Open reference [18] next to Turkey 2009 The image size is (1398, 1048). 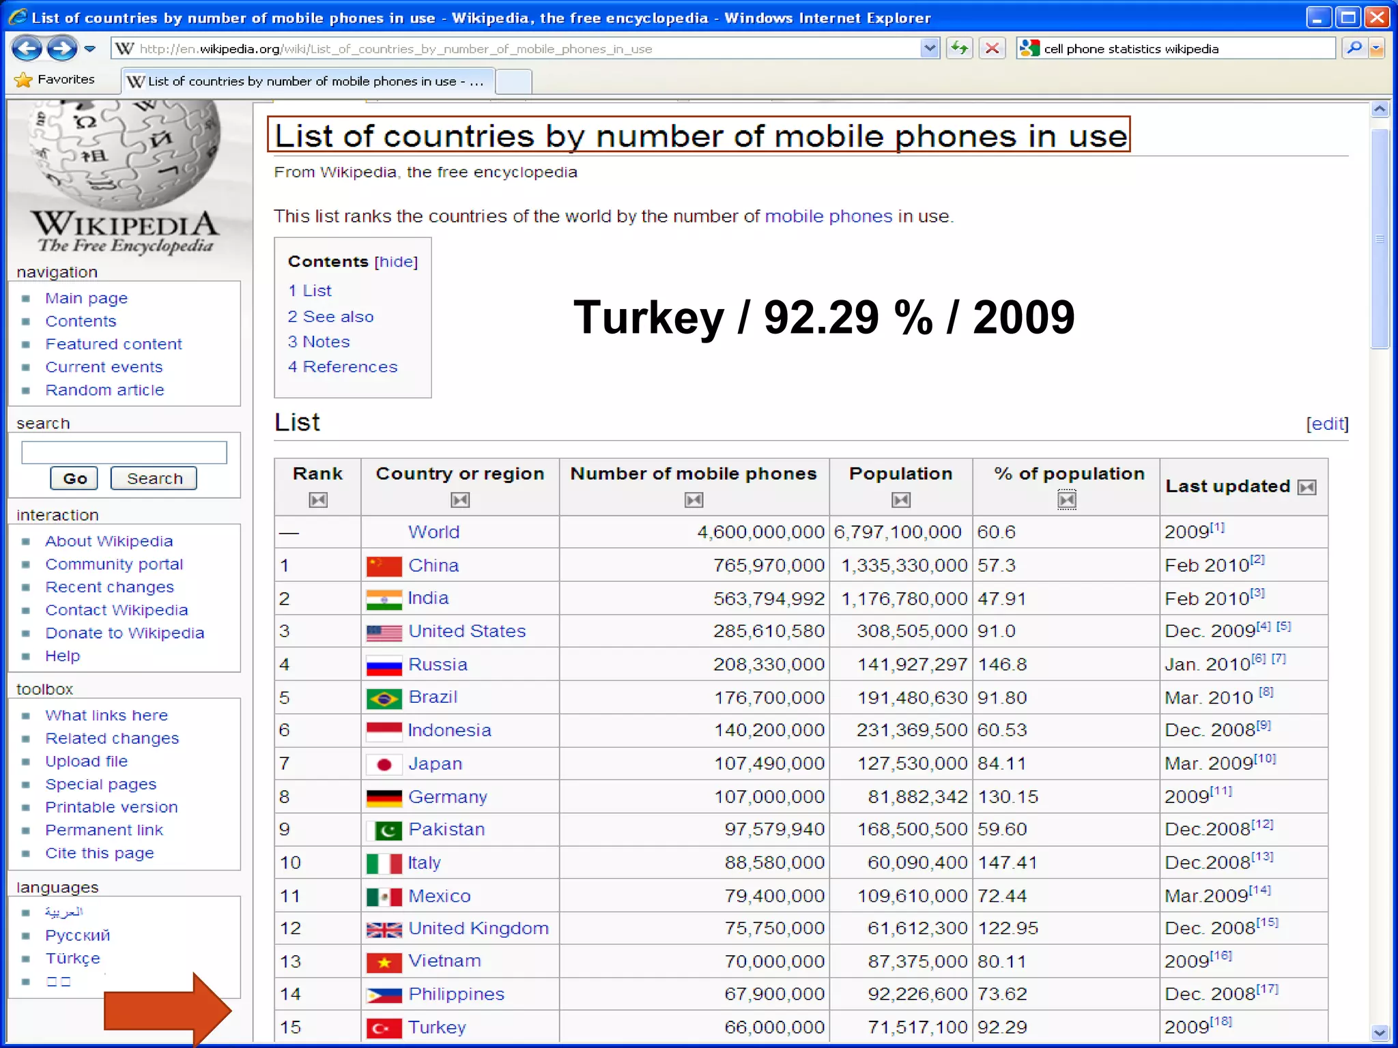pyautogui.click(x=1221, y=1021)
